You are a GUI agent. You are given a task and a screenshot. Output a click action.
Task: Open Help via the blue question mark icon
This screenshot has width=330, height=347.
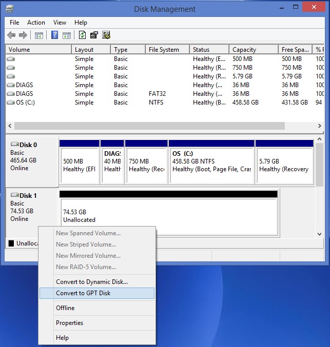(54, 35)
